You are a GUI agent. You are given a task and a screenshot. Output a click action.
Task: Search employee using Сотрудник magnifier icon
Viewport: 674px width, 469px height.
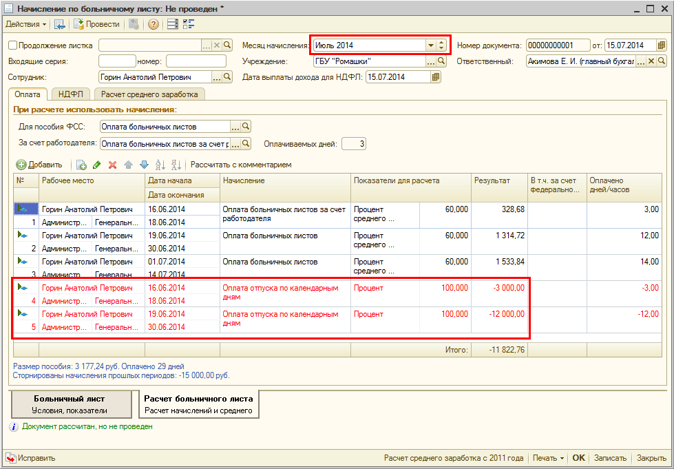pos(227,77)
